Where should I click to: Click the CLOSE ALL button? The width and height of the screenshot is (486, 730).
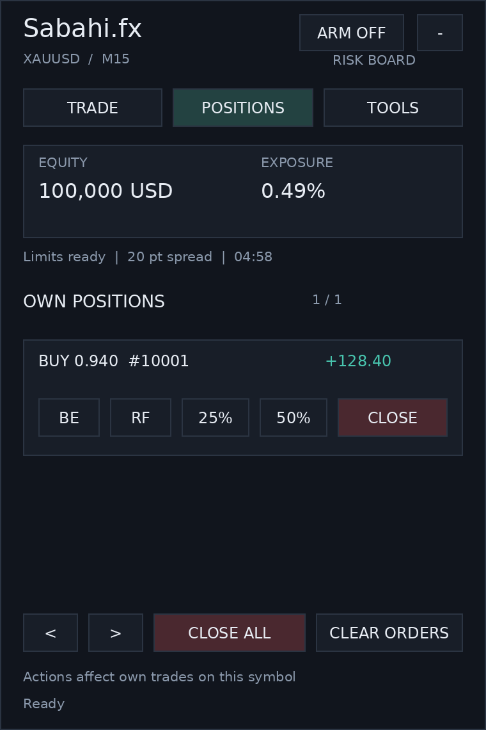(x=230, y=633)
